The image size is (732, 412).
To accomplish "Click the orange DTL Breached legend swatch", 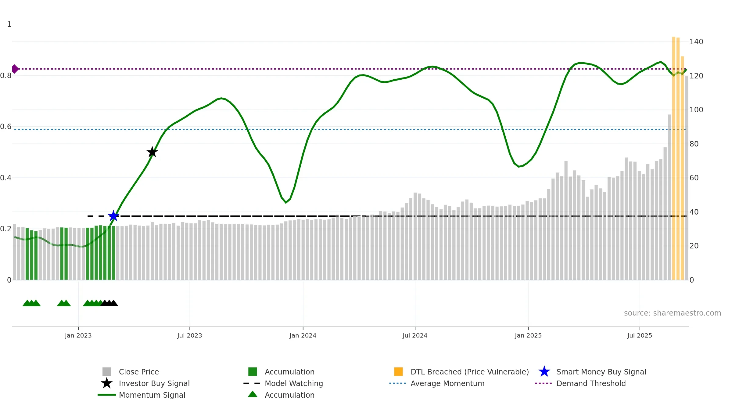I will (398, 372).
